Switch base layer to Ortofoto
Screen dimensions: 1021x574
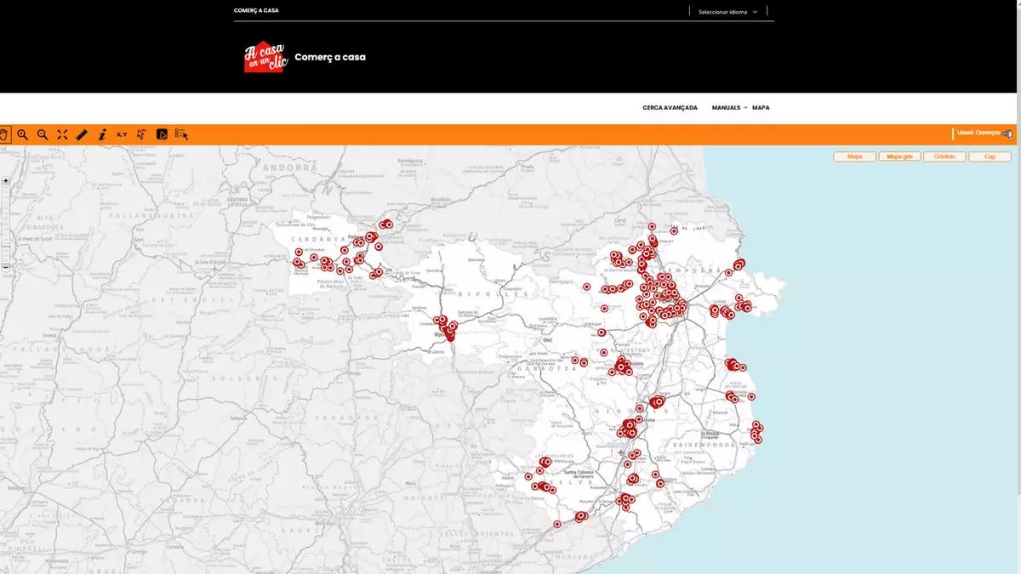pos(944,156)
